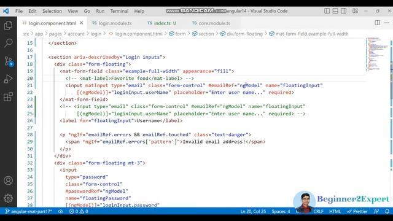Split the editor to the right

click(x=377, y=23)
